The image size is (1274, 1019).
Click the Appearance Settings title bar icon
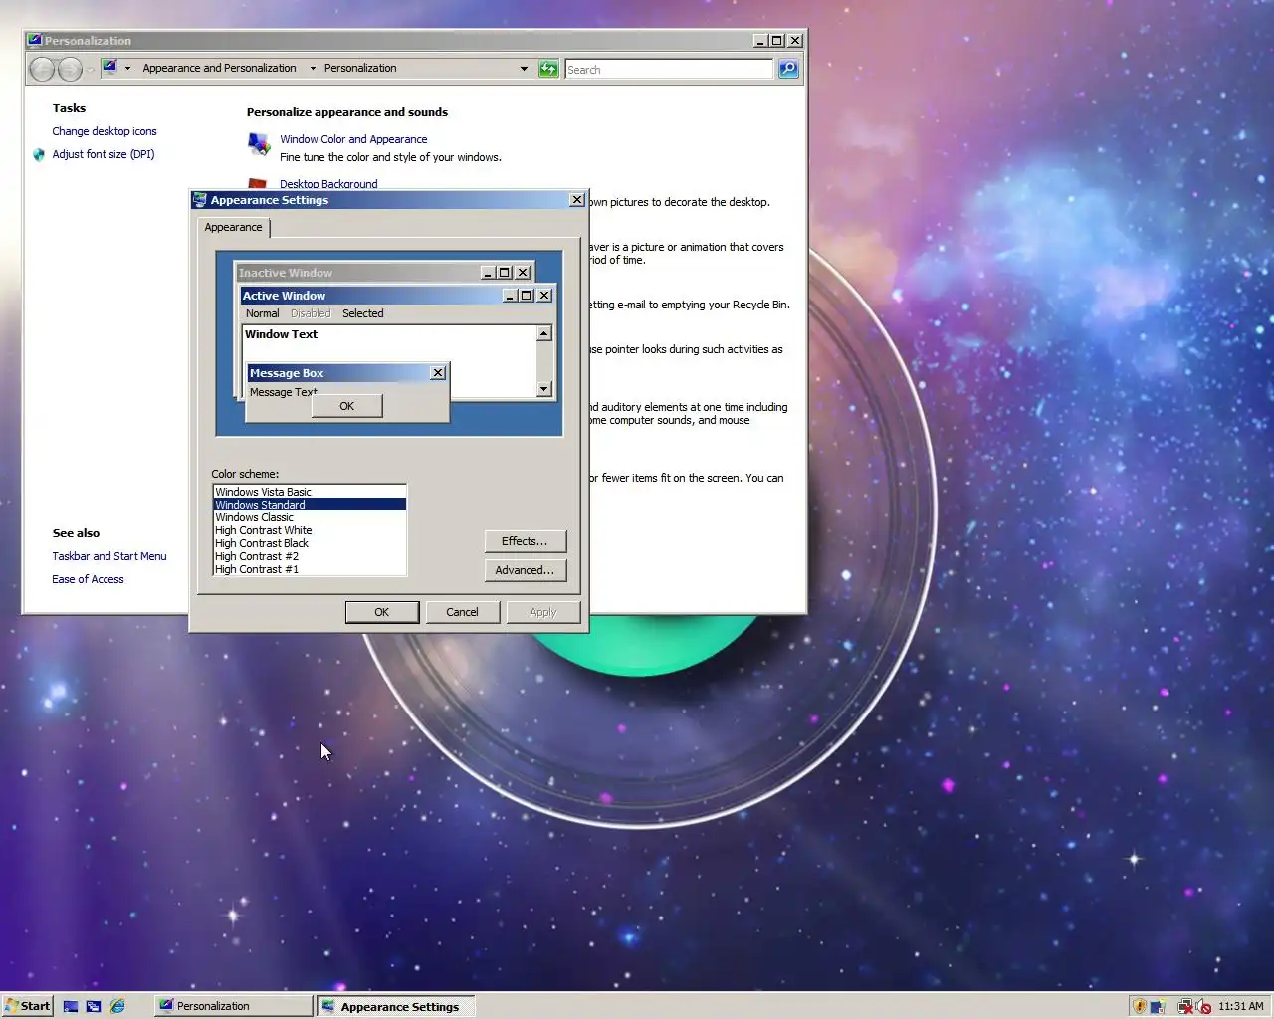coord(199,200)
